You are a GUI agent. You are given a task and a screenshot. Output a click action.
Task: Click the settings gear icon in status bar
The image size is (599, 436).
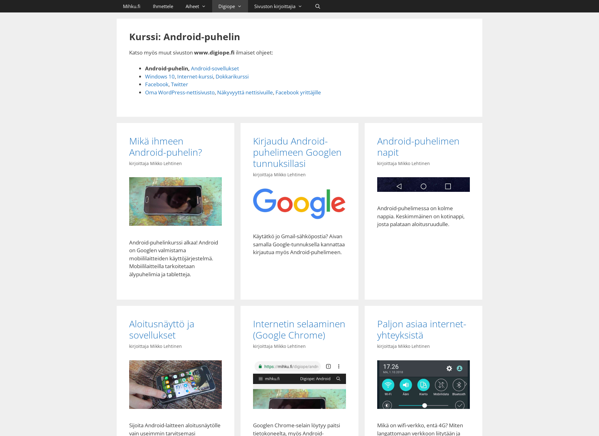(449, 368)
